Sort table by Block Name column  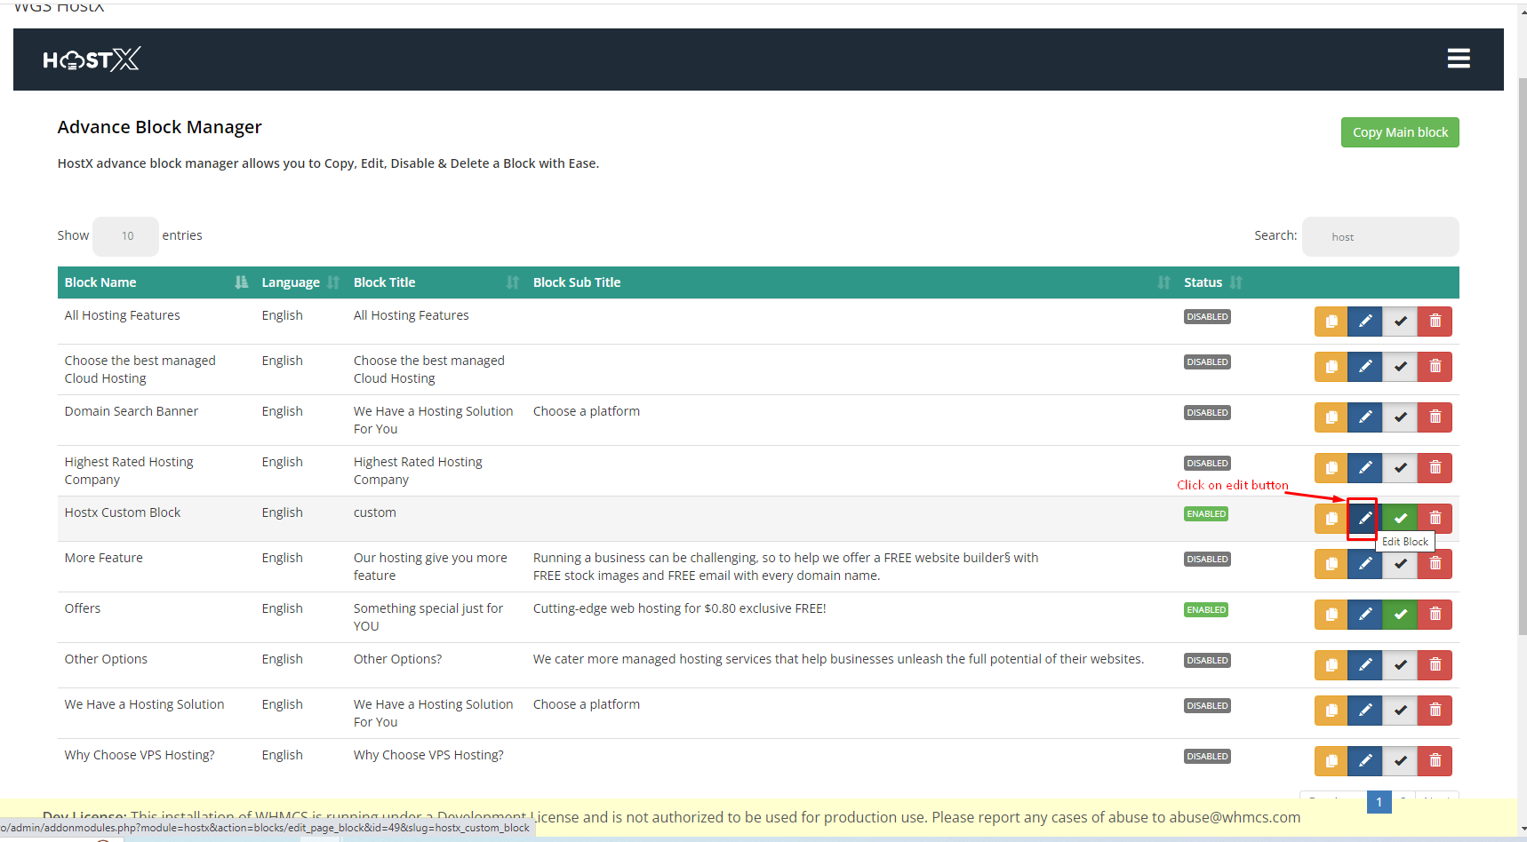(156, 282)
